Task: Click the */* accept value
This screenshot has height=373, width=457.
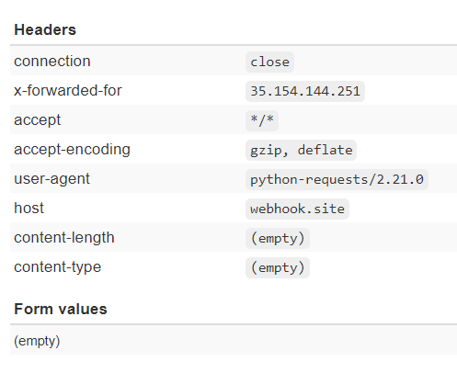Action: (x=262, y=120)
